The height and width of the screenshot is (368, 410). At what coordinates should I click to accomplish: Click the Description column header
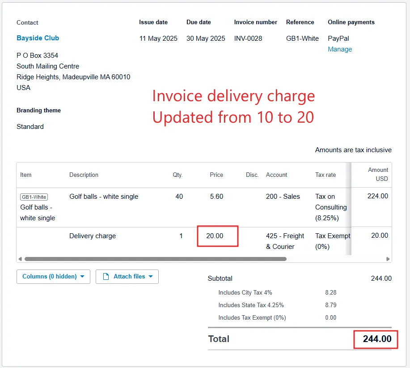[84, 175]
